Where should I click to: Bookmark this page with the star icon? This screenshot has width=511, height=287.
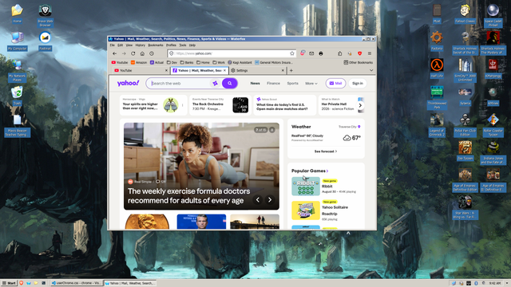(292, 53)
